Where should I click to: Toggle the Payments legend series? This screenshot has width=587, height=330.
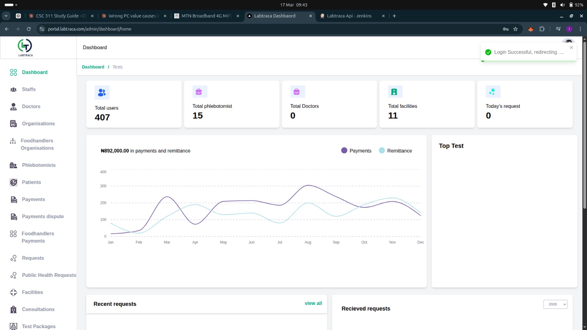pyautogui.click(x=356, y=151)
